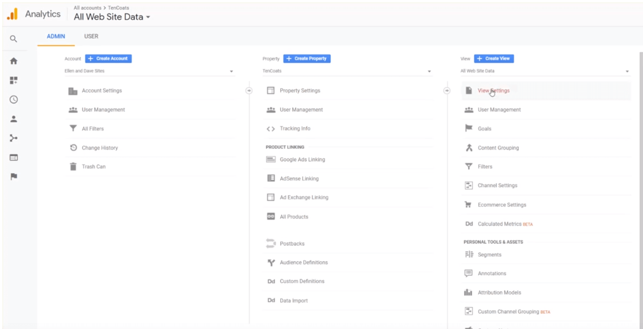643x329 pixels.
Task: Click the Account Settings building icon
Action: [x=73, y=91]
